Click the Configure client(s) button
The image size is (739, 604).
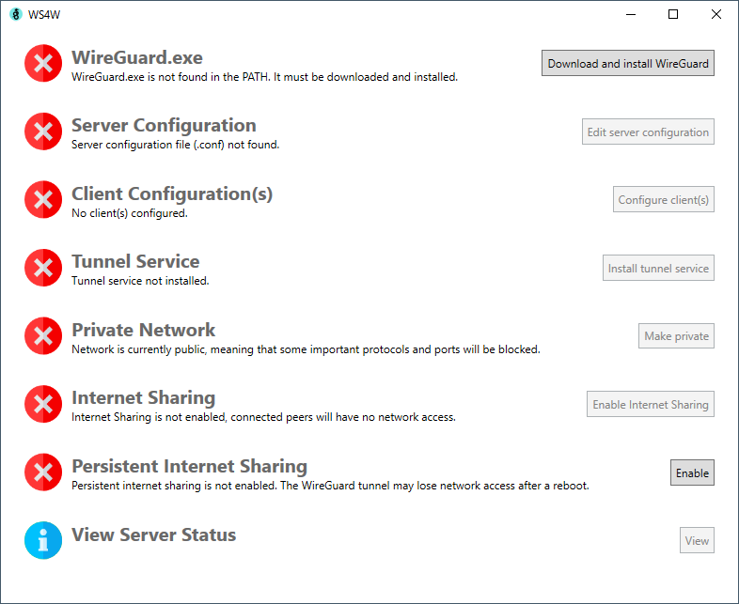pos(664,199)
